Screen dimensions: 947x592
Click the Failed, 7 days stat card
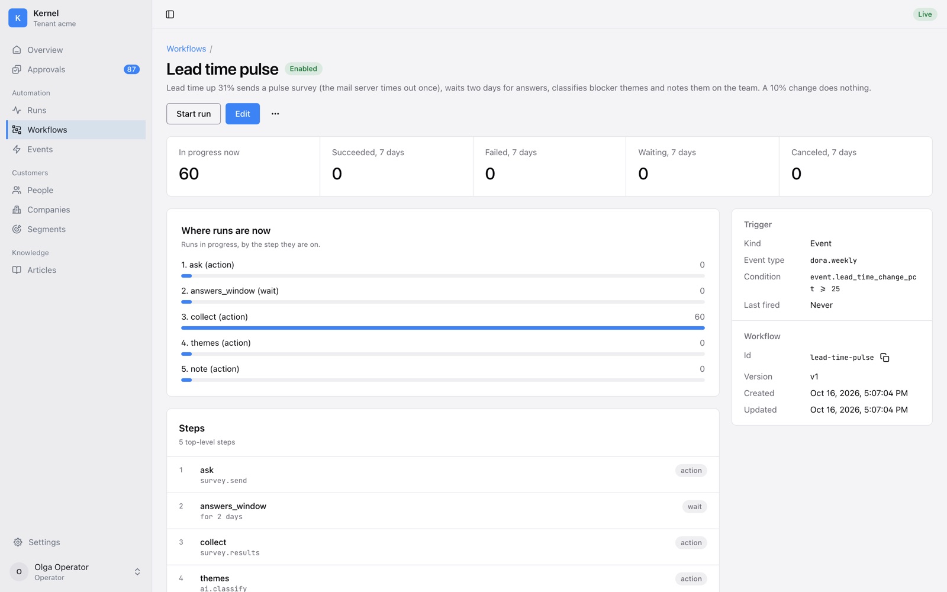tap(549, 166)
